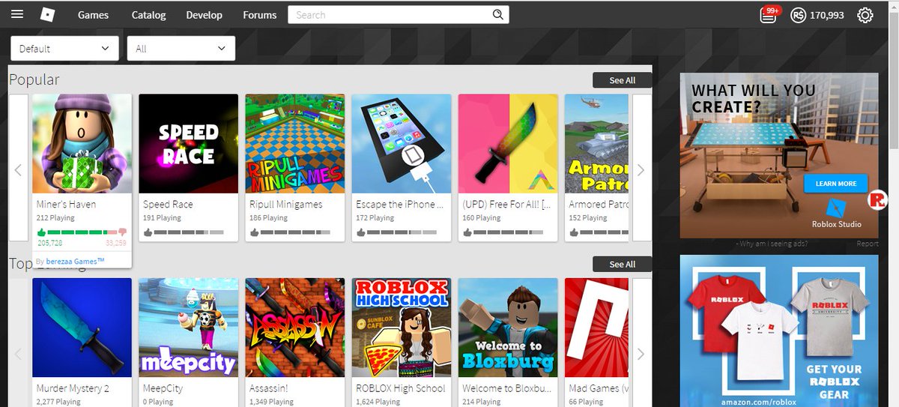Open MeepCity game thumbnail
The image size is (899, 407).
(188, 328)
